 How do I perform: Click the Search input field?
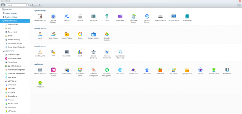tap(17, 5)
